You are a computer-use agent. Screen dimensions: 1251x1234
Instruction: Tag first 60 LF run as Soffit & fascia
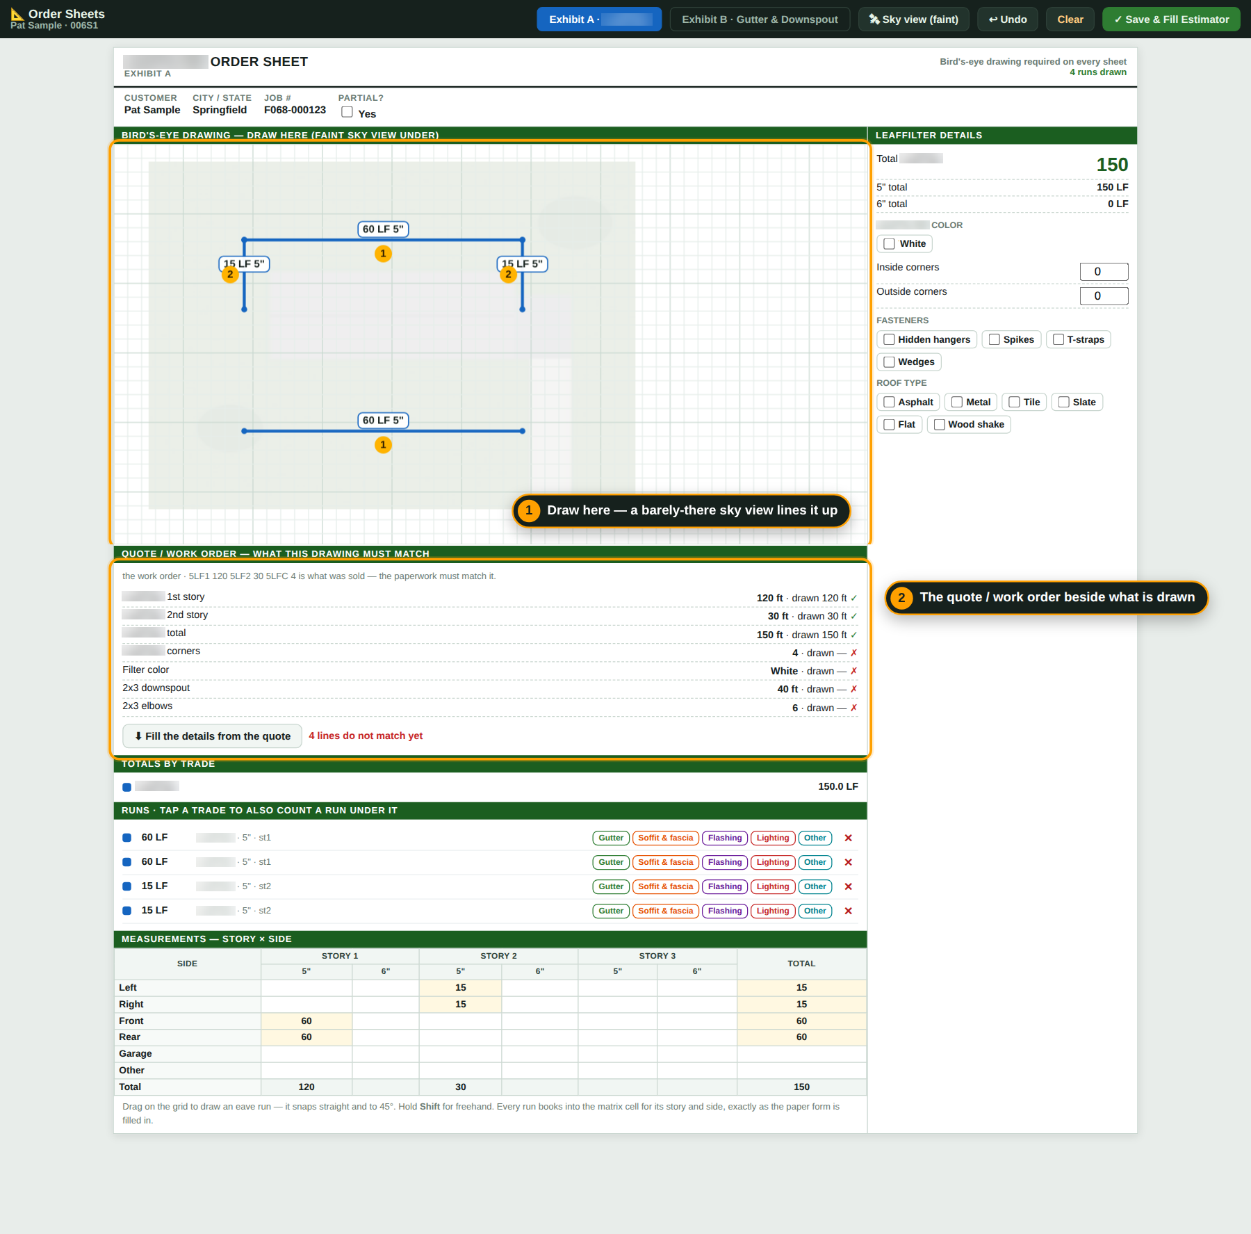point(666,838)
